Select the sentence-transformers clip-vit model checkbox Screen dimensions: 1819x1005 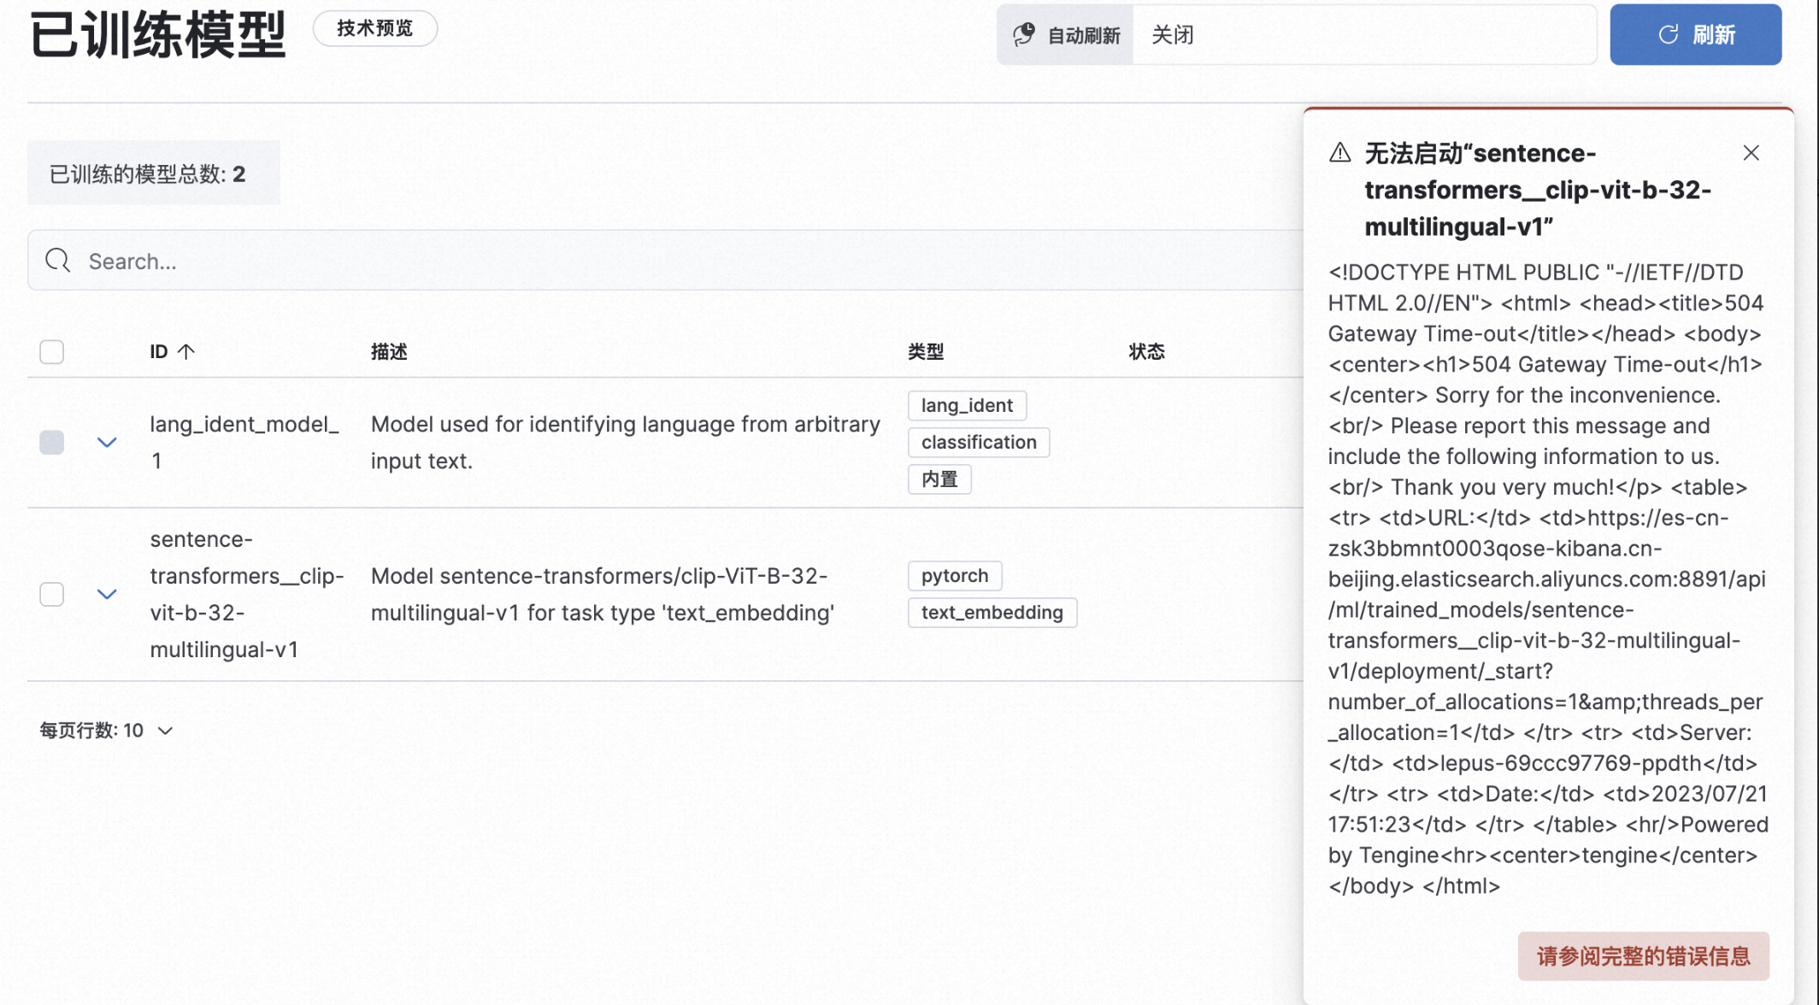click(52, 594)
